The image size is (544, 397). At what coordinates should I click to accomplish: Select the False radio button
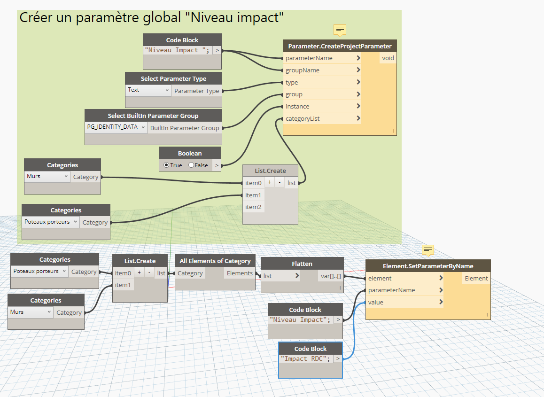pos(191,165)
